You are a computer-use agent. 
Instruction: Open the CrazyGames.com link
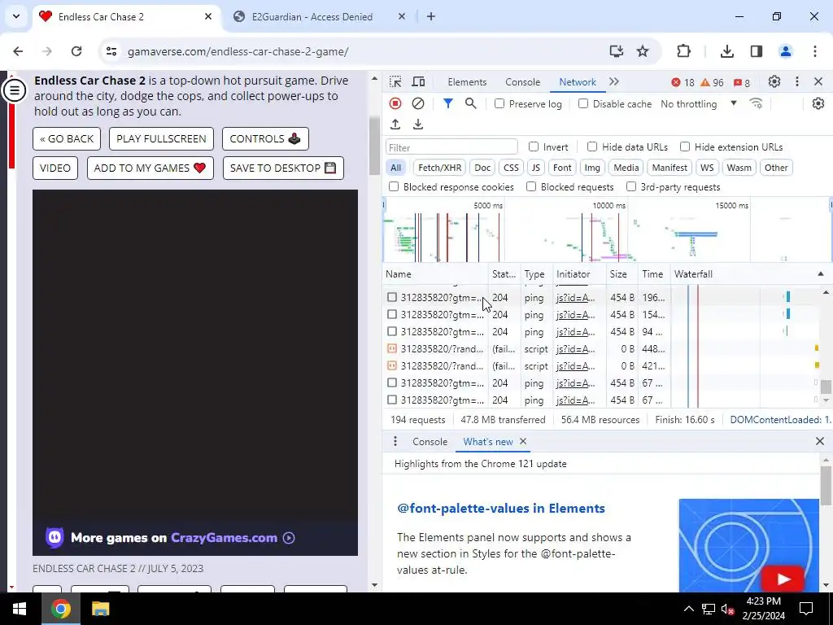point(224,538)
